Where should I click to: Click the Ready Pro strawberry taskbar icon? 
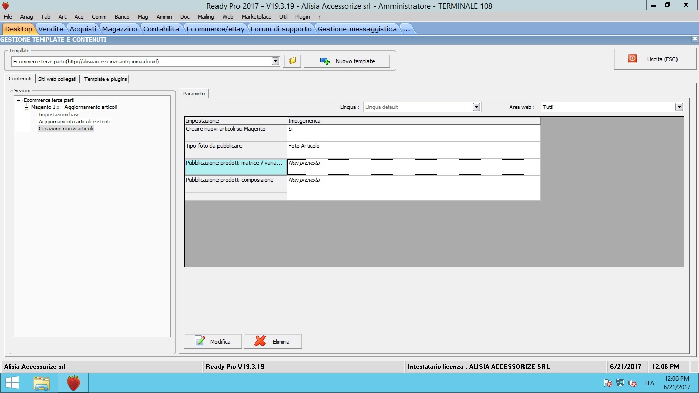74,383
